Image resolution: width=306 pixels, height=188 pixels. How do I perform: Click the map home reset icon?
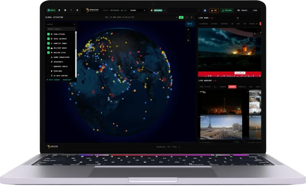pyautogui.click(x=188, y=40)
